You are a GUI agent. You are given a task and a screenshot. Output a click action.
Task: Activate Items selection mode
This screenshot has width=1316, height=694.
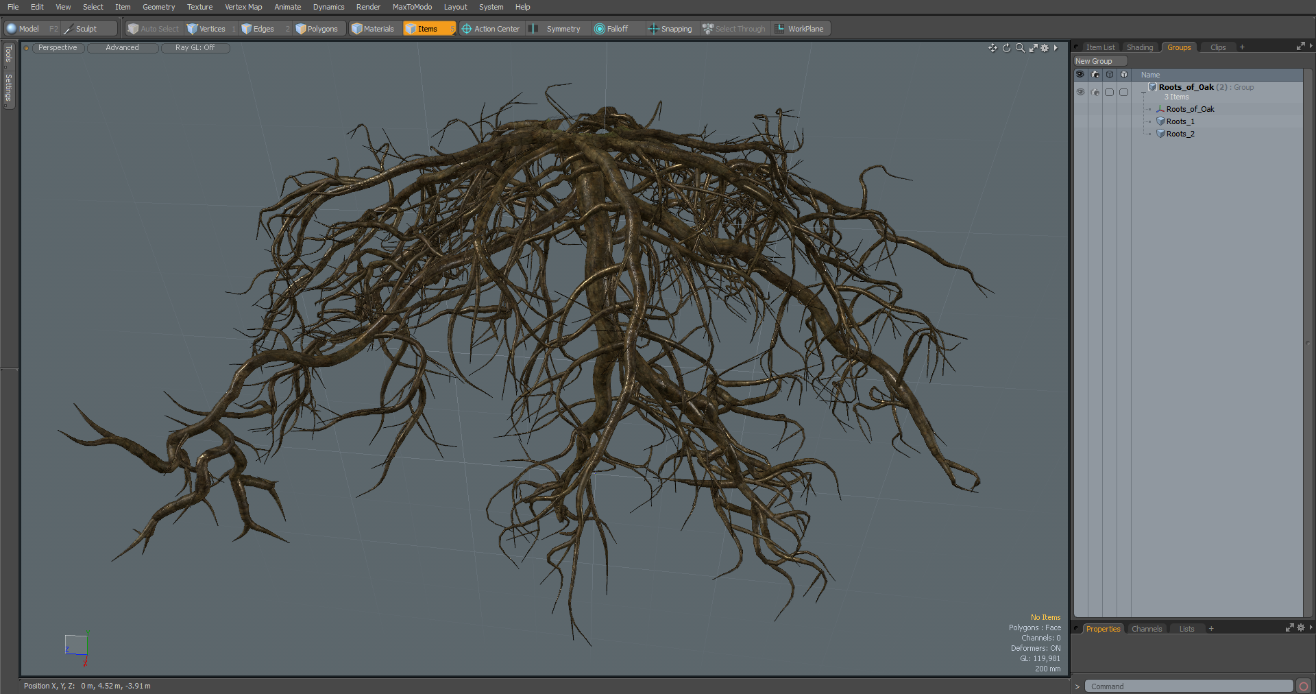click(428, 29)
